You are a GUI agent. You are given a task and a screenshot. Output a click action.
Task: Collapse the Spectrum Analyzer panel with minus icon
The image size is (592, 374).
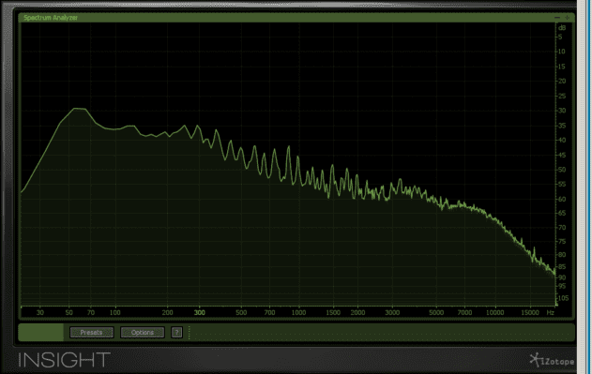(x=557, y=18)
